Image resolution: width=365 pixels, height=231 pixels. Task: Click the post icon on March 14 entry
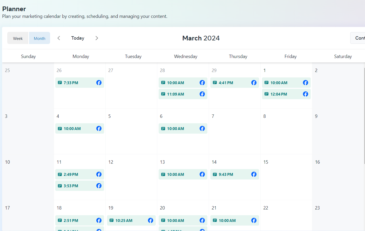point(215,175)
